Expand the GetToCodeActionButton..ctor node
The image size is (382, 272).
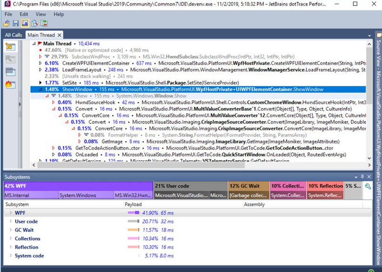[x=54, y=148]
